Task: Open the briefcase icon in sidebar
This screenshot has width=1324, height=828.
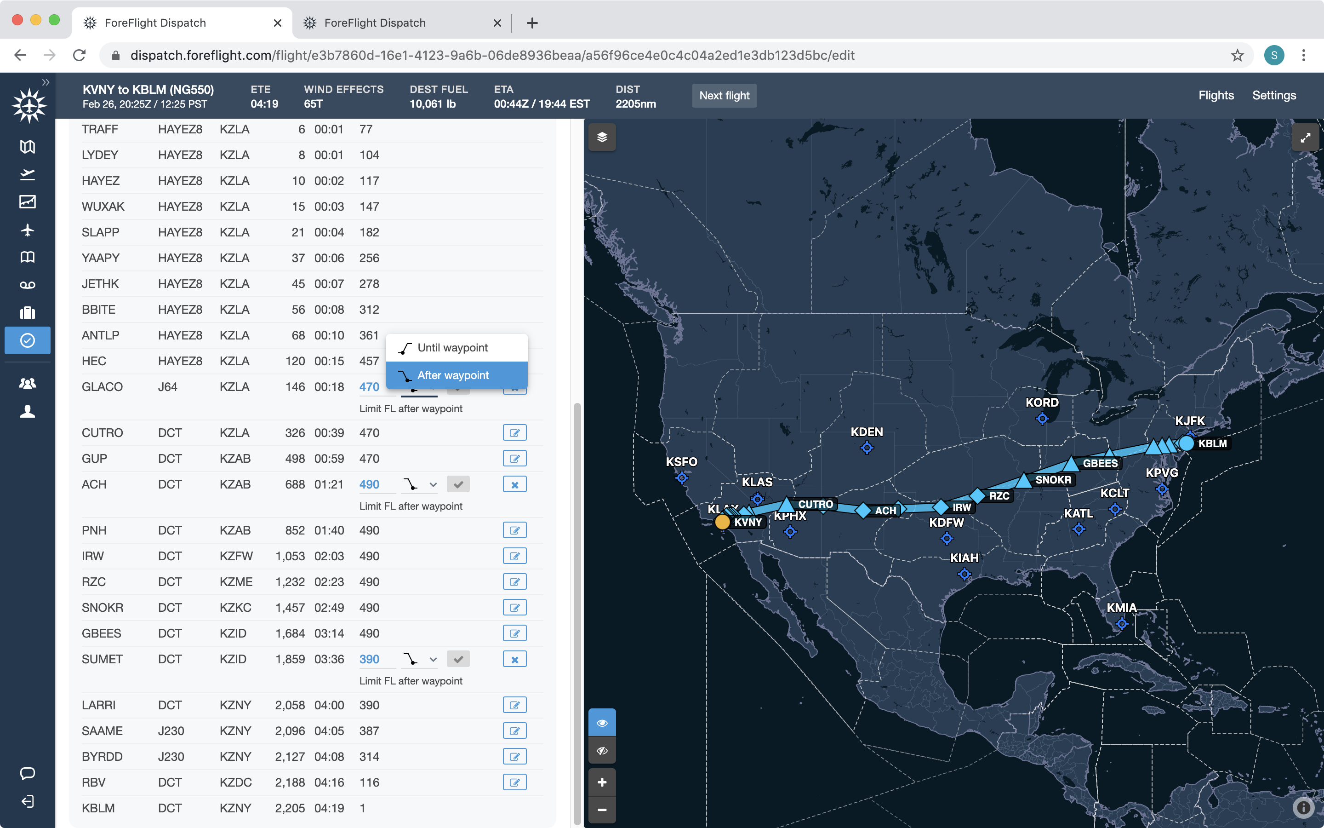Action: point(28,313)
